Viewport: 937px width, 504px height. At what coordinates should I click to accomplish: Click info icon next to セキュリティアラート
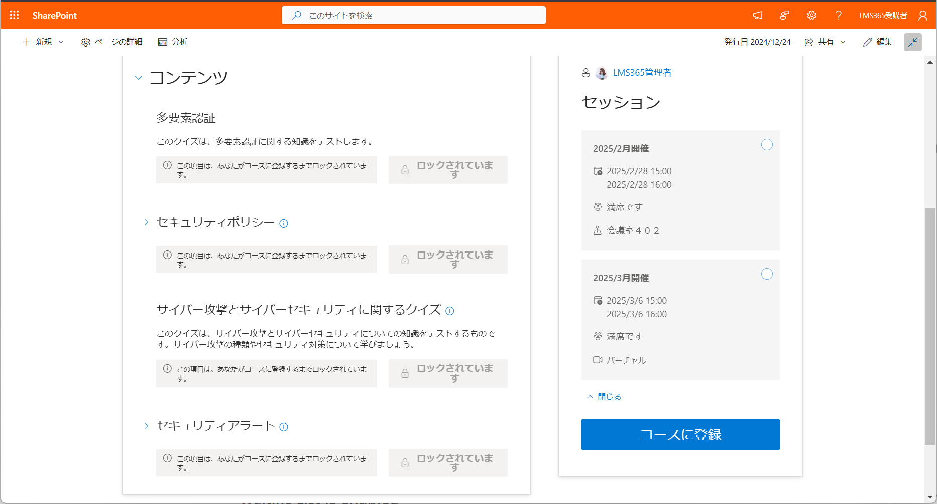(x=284, y=427)
